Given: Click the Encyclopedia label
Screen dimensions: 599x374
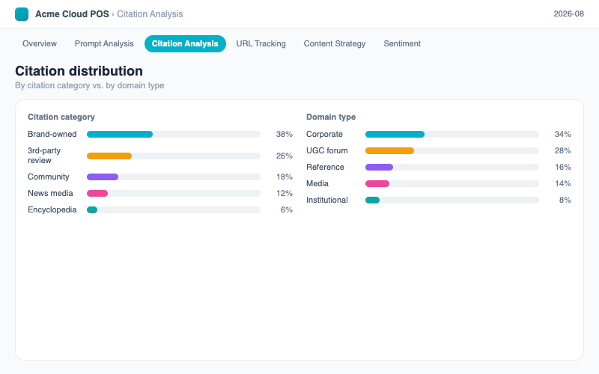Looking at the screenshot, I should pos(52,209).
